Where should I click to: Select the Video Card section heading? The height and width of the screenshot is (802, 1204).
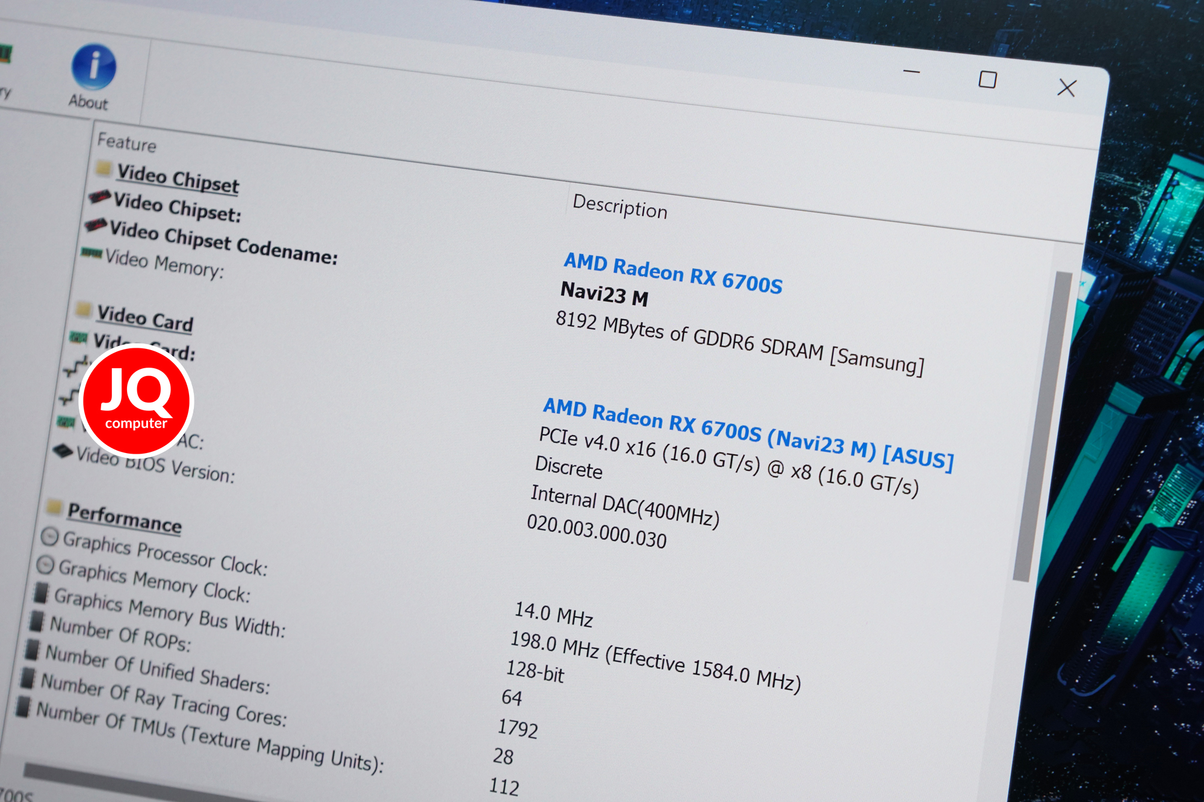(x=145, y=319)
